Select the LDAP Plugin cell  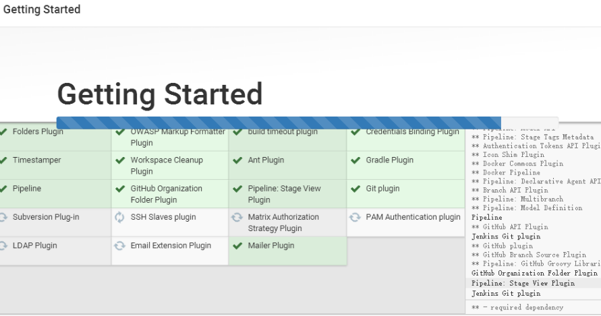pos(55,251)
